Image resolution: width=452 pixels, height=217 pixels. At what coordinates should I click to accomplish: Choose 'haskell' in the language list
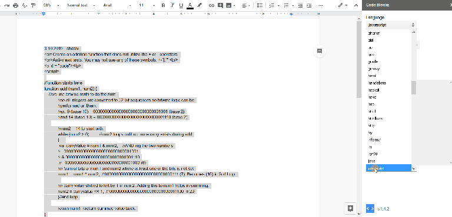click(388, 90)
